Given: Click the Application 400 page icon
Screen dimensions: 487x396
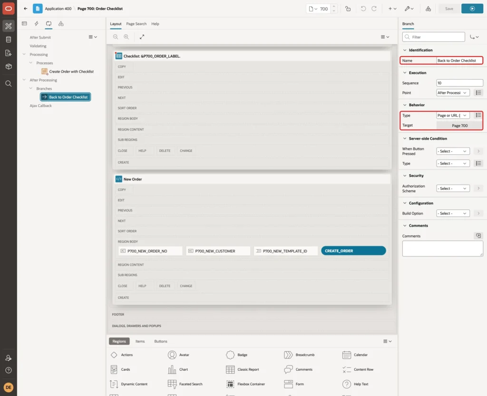Looking at the screenshot, I should (x=38, y=9).
